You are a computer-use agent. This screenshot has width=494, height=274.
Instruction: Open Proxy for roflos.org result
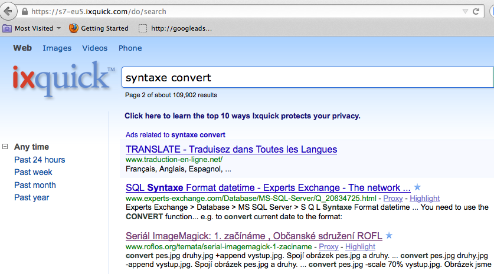click(x=329, y=247)
